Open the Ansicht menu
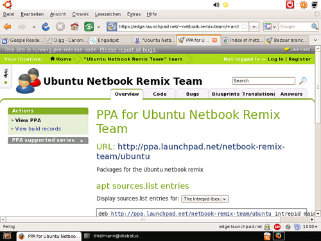 click(x=58, y=14)
